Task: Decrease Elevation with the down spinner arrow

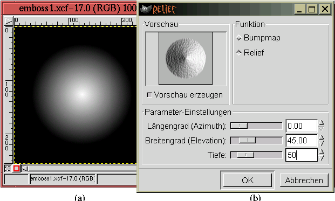Action: tap(322, 143)
